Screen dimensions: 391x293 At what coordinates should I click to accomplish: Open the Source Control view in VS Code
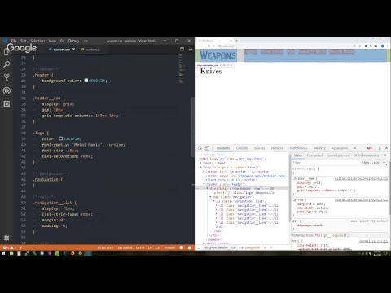click(x=7, y=77)
